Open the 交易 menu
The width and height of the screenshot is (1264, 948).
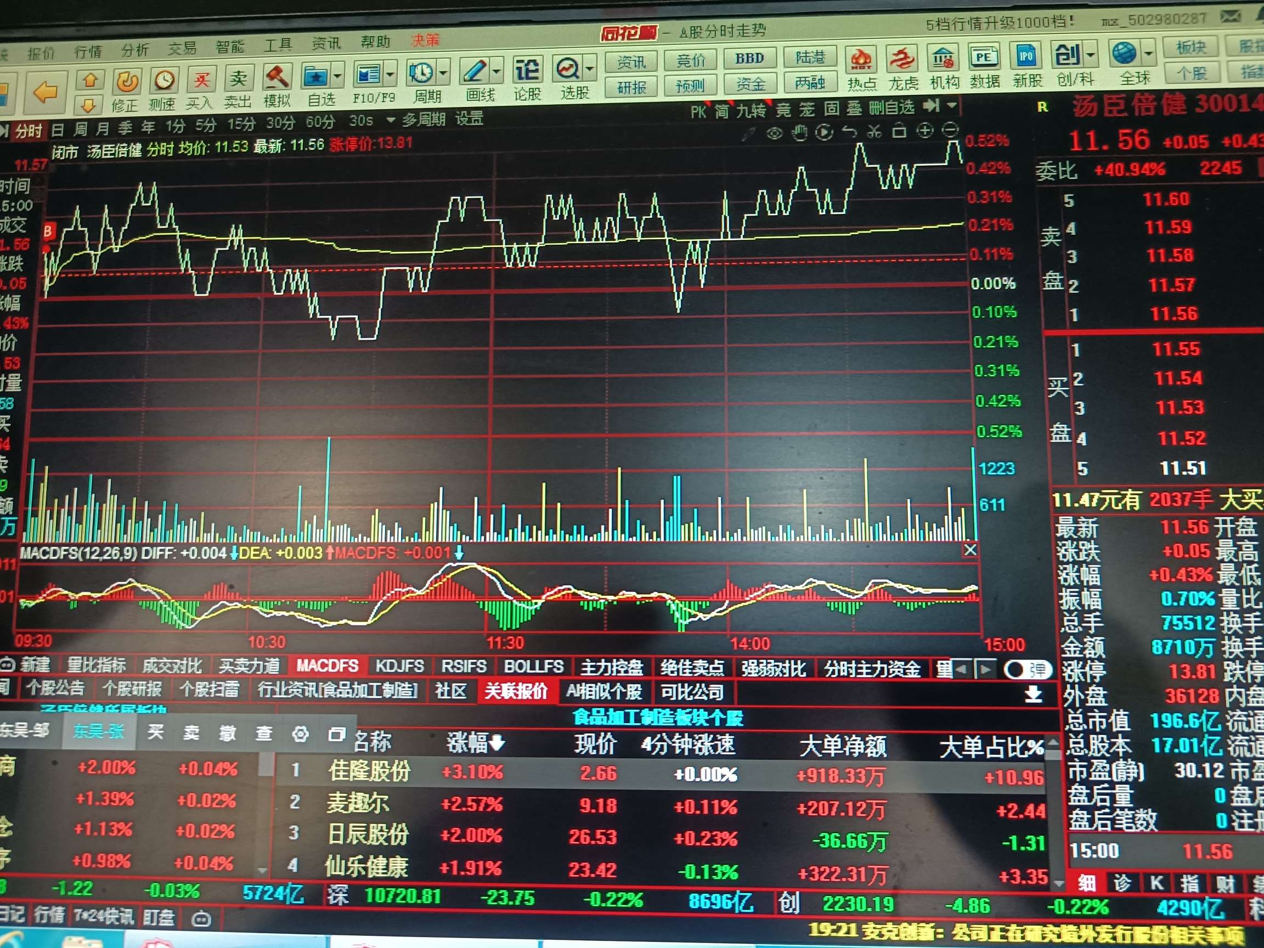point(182,49)
